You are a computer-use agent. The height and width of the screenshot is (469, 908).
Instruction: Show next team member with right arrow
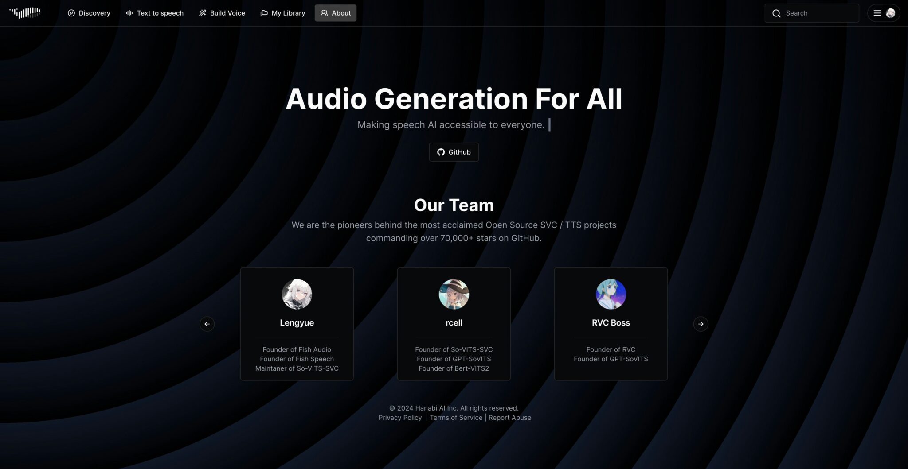pyautogui.click(x=701, y=324)
